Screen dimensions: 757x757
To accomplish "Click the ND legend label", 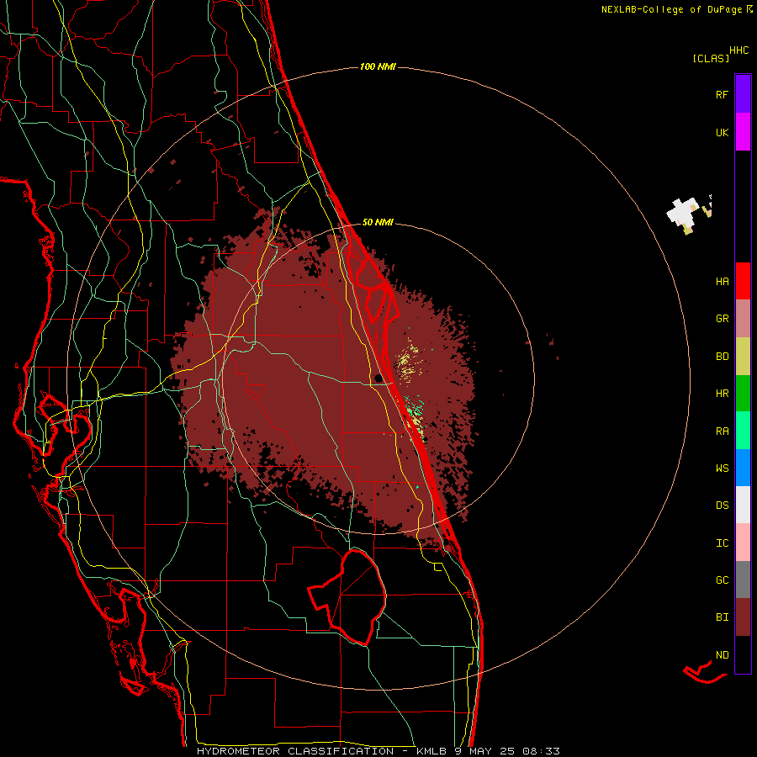I will [722, 654].
